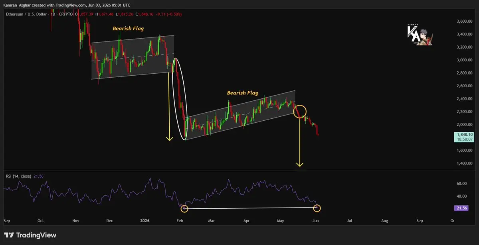Select the Bearish Flag label above the Mar–May channel
The width and height of the screenshot is (479, 245).
coord(243,92)
